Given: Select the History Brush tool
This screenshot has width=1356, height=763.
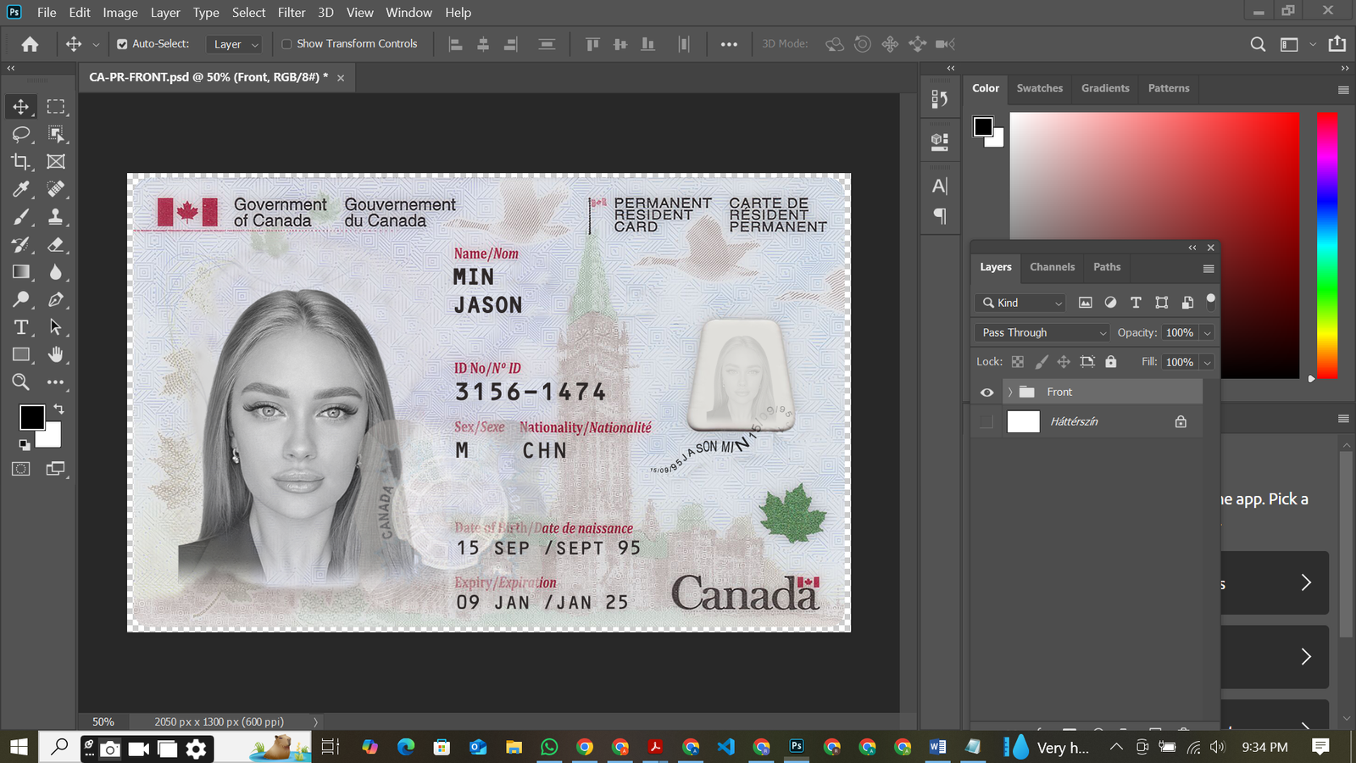Looking at the screenshot, I should pos(21,245).
